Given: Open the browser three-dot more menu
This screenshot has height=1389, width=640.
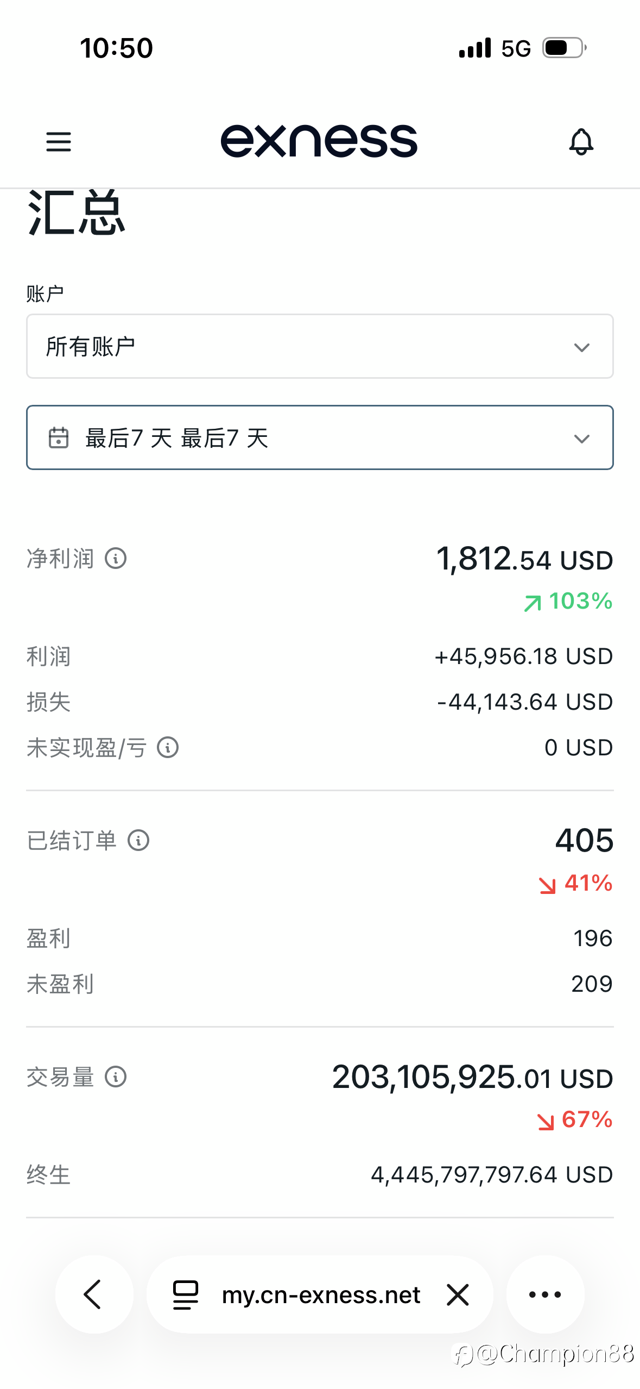Looking at the screenshot, I should pyautogui.click(x=545, y=1294).
